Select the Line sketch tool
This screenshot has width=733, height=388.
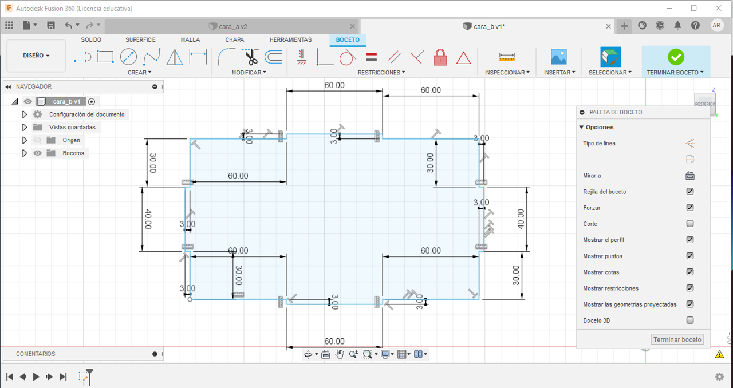click(83, 57)
